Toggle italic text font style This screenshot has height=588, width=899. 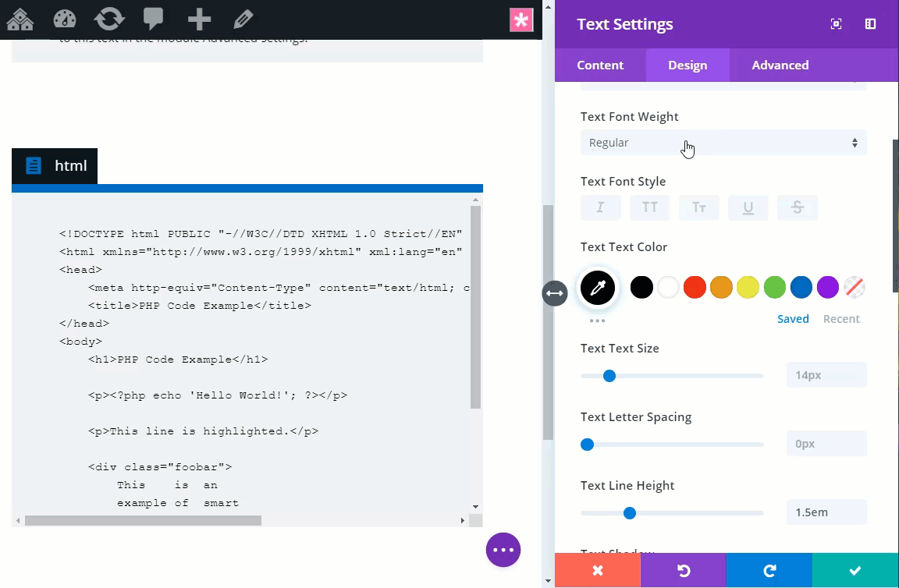(600, 207)
